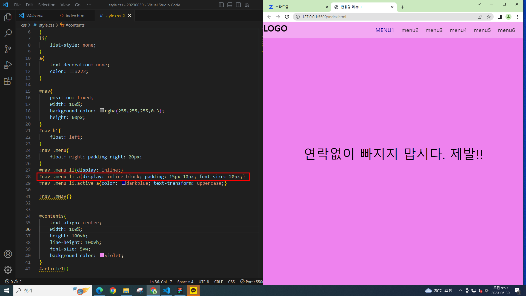526x296 pixels.
Task: Open Source Control view
Action: tap(8, 49)
